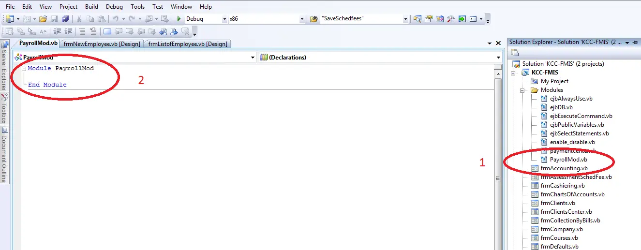This screenshot has height=250, width=641.
Task: Select My Project node
Action: click(x=554, y=81)
